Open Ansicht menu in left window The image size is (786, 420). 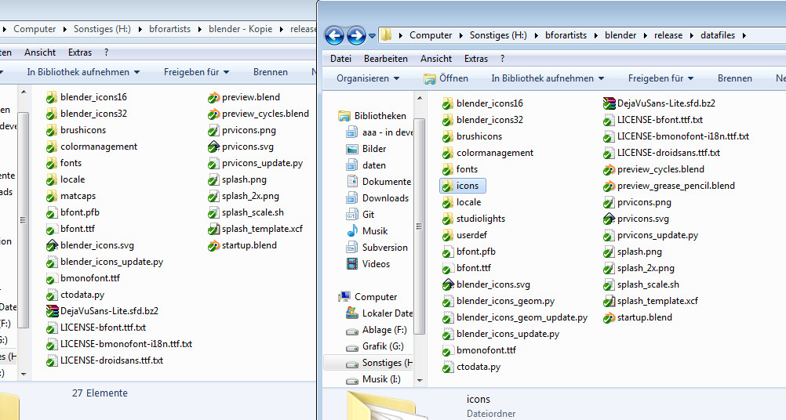tap(40, 52)
